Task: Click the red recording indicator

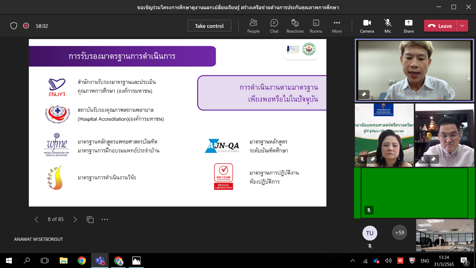Action: pyautogui.click(x=26, y=26)
